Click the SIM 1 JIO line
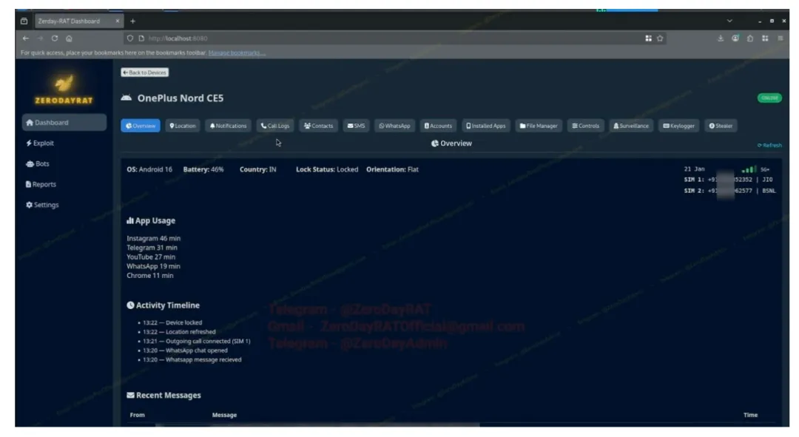Viewport: 799px width, 437px height. (728, 180)
